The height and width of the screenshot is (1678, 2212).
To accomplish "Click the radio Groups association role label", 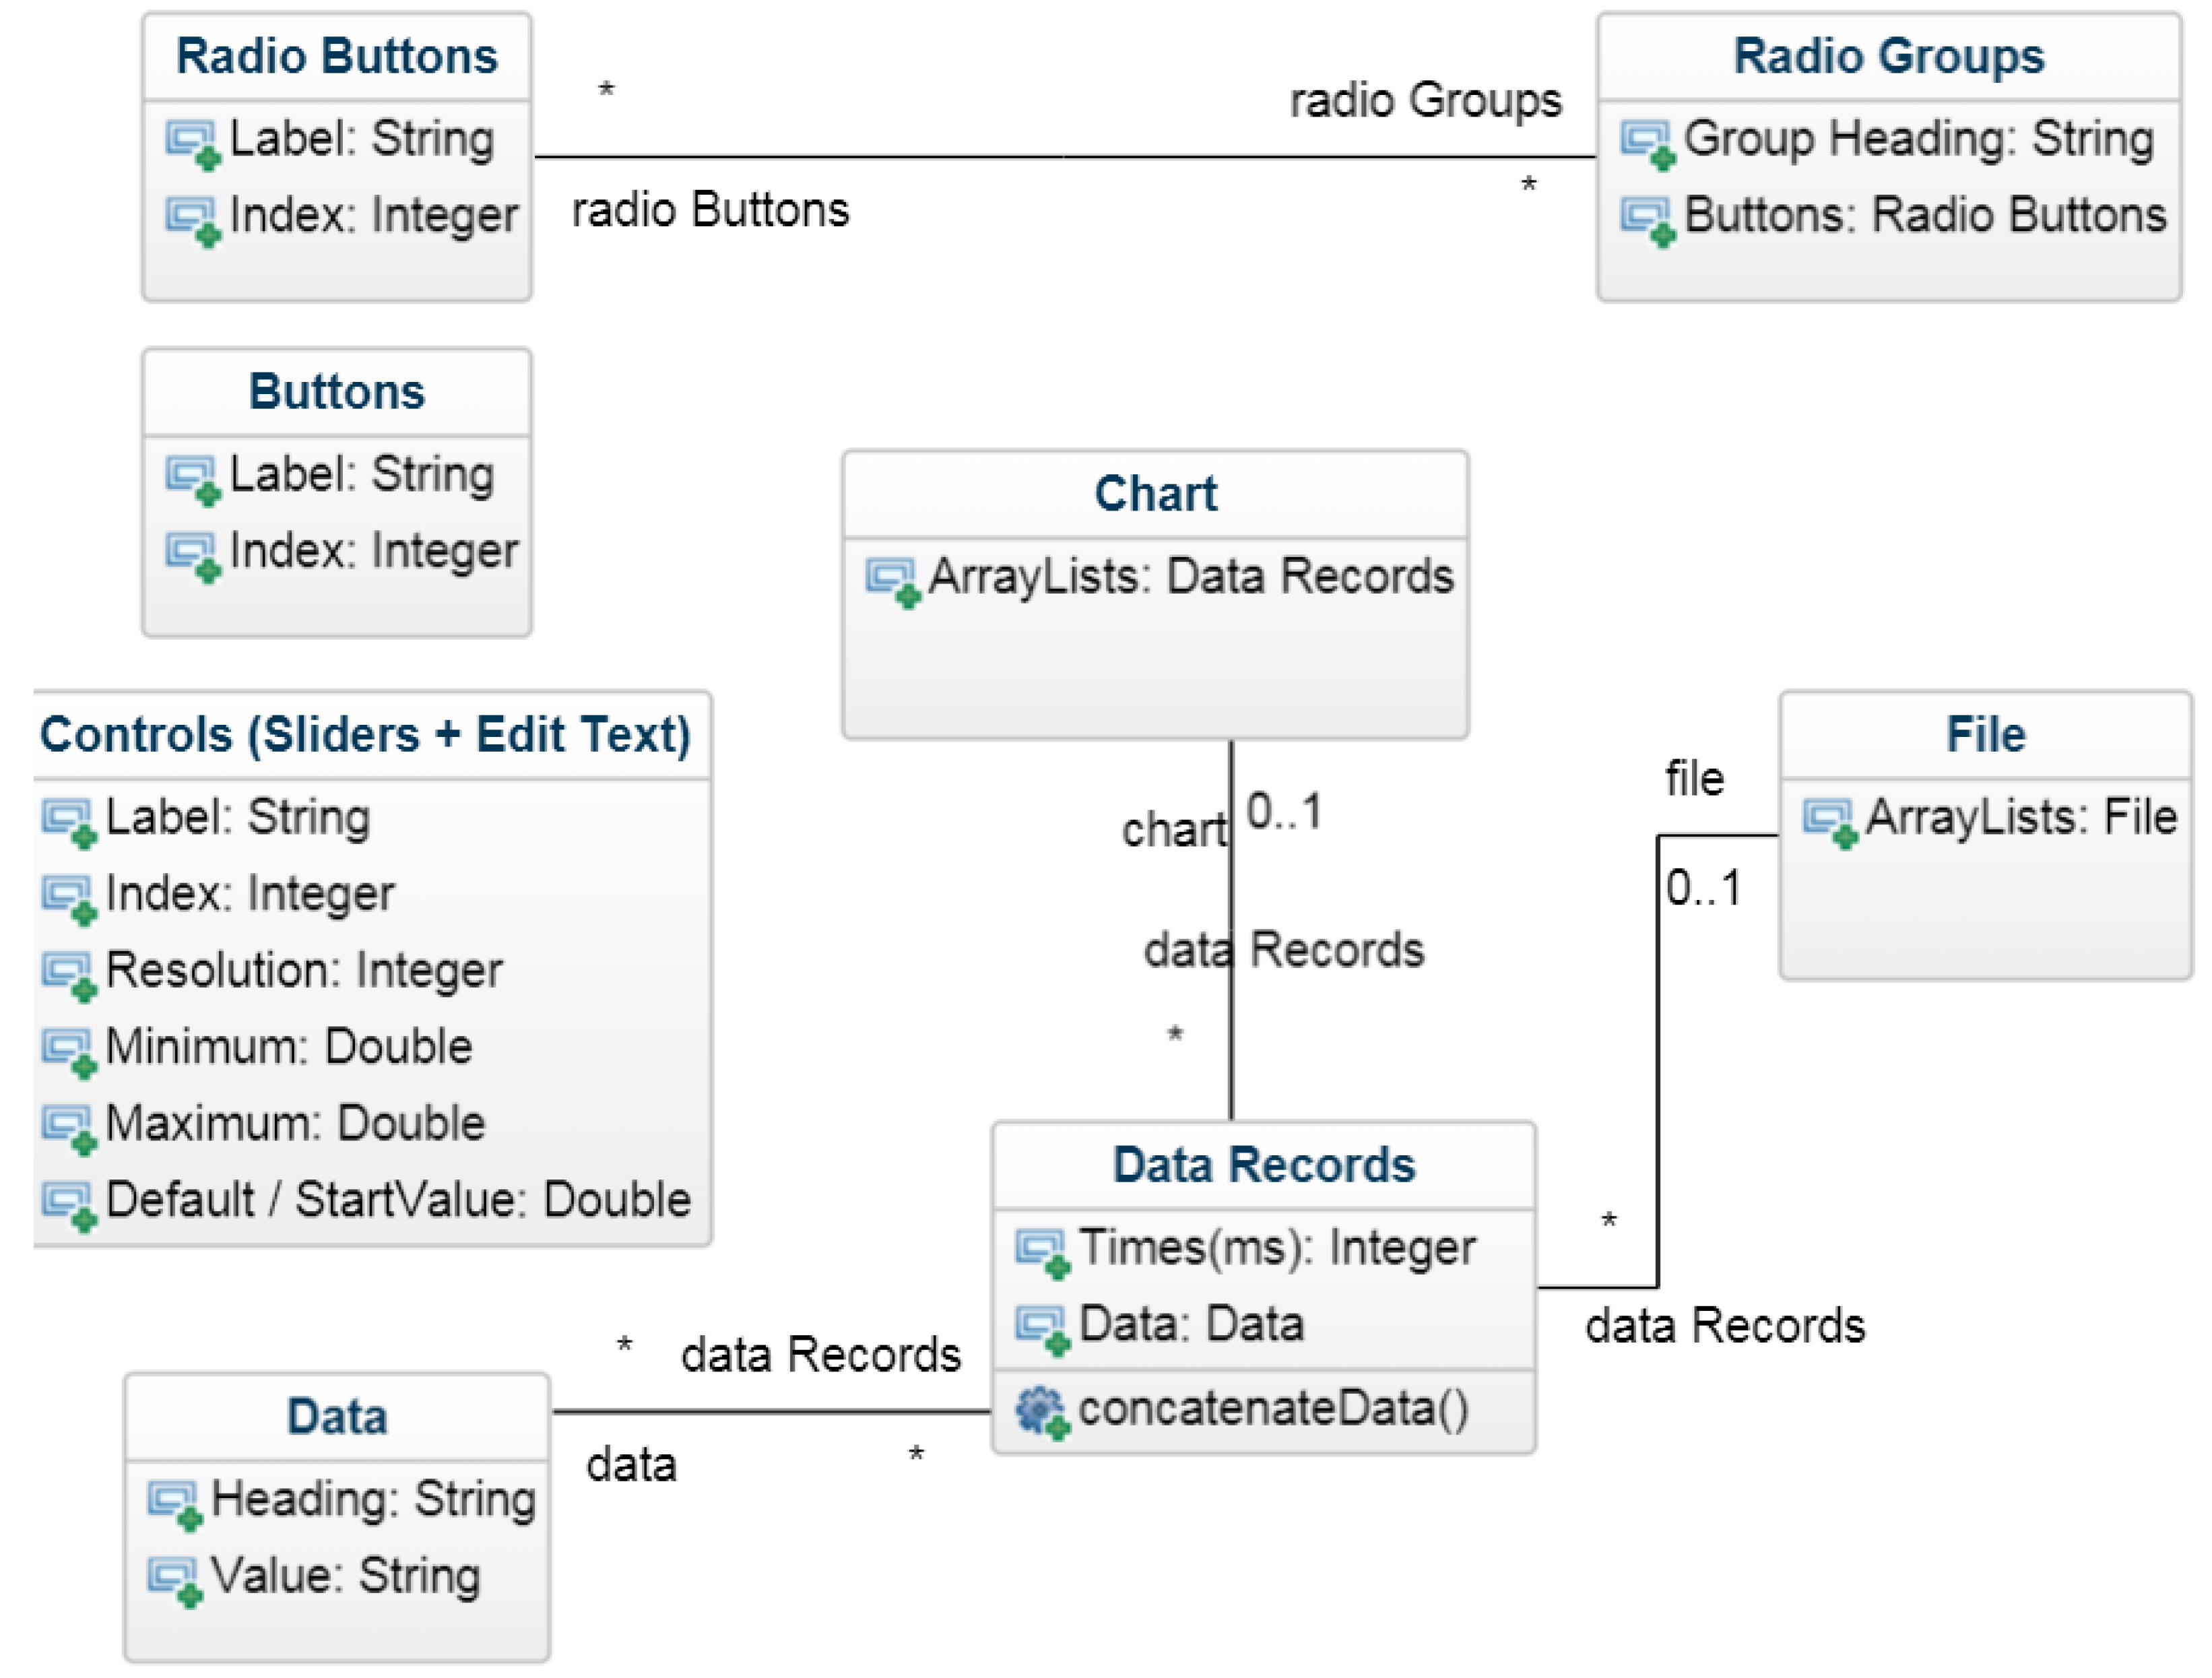I will [1425, 101].
